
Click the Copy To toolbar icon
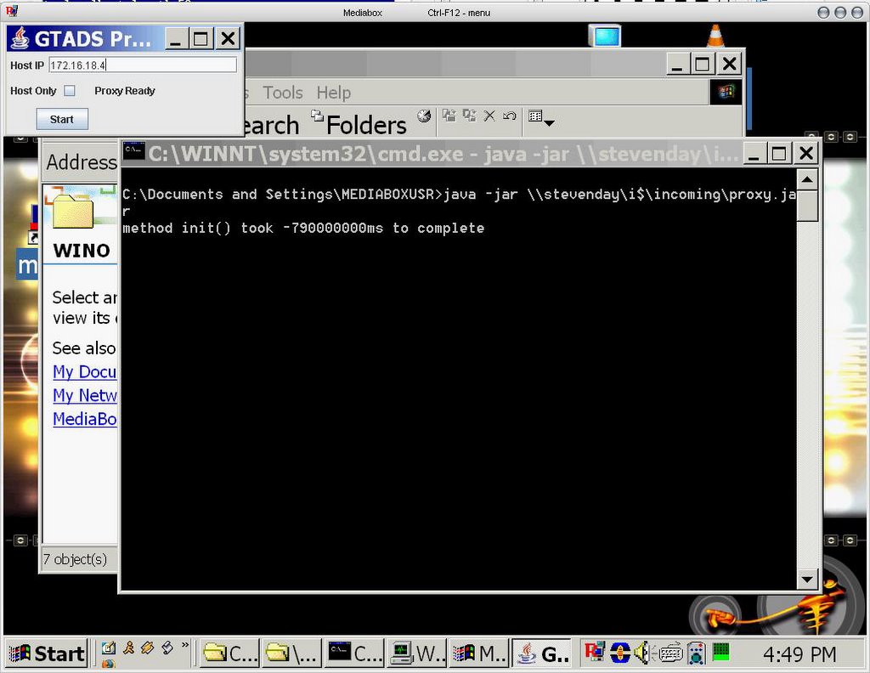pos(469,116)
